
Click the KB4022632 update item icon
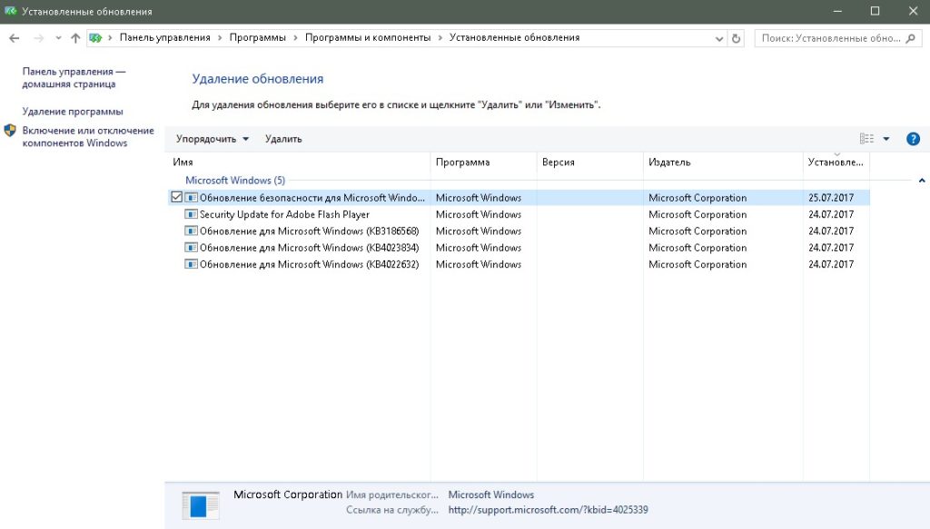click(191, 265)
